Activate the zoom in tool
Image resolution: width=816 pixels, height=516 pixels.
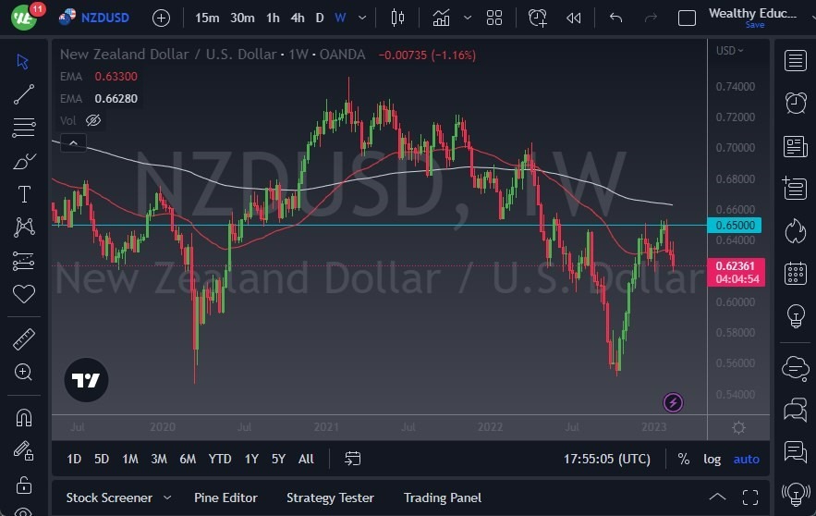[x=23, y=372]
